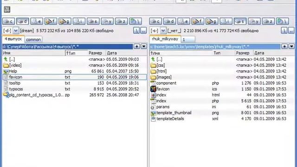297x167 pixels.
Task: Select the [images] folder
Action: coord(222,77)
